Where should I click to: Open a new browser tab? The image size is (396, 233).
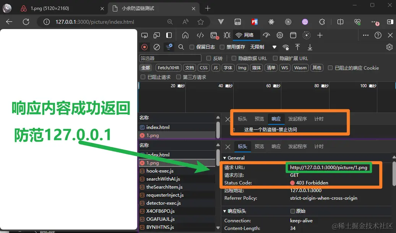pyautogui.click(x=208, y=8)
